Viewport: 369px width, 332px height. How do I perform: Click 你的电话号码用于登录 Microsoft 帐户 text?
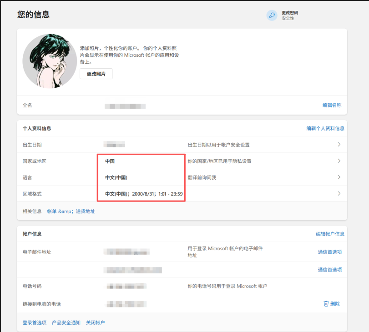[x=227, y=286]
